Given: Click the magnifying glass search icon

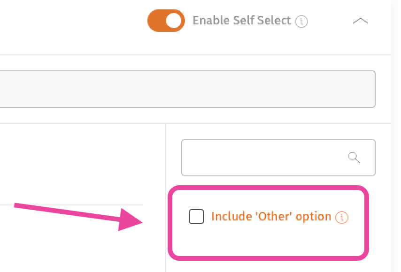Looking at the screenshot, I should pos(354,157).
